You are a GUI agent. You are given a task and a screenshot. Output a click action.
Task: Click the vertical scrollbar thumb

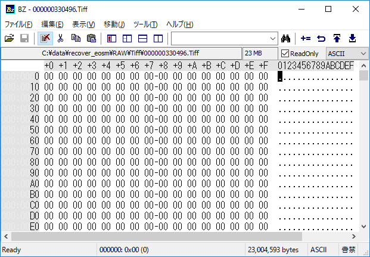point(363,76)
